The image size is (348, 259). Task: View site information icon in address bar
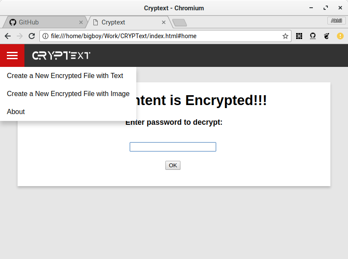pos(45,36)
